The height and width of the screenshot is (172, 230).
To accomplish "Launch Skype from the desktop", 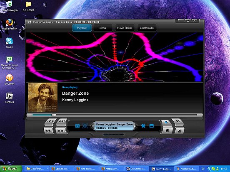I will pyautogui.click(x=10, y=43).
